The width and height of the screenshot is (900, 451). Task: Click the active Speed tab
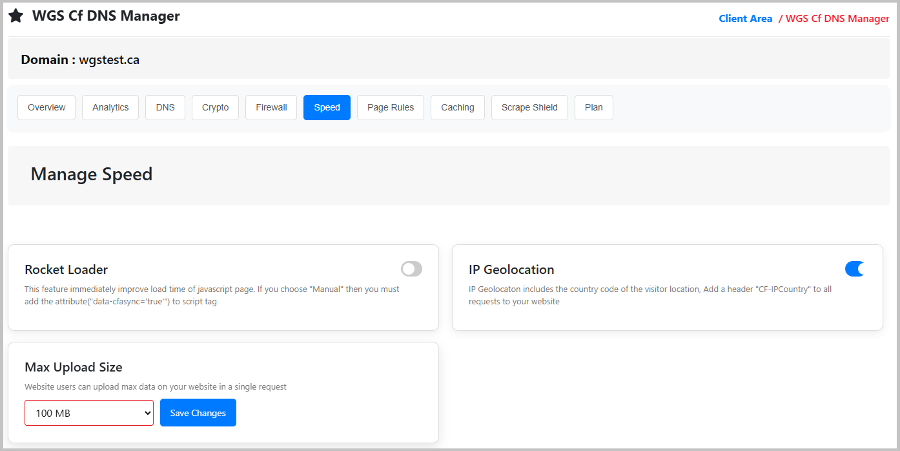[327, 107]
